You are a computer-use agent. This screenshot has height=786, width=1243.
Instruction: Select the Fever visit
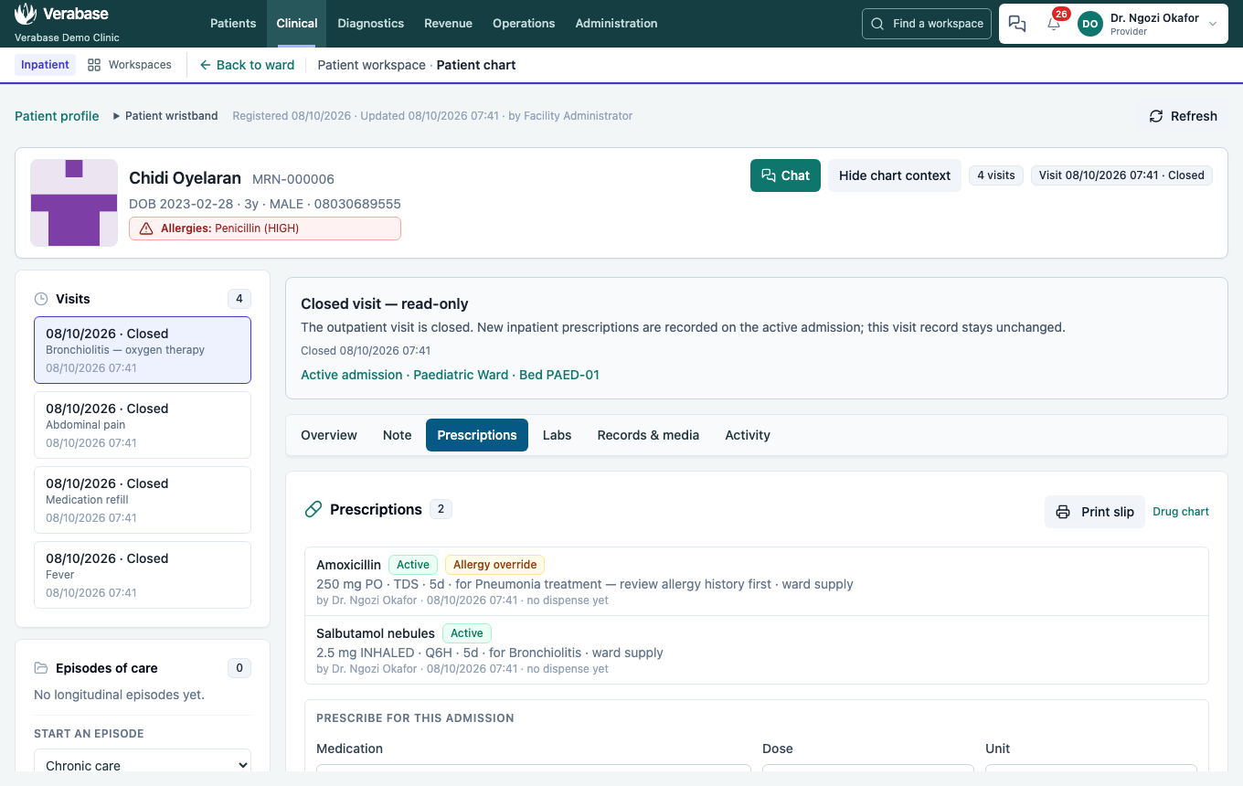pos(143,575)
